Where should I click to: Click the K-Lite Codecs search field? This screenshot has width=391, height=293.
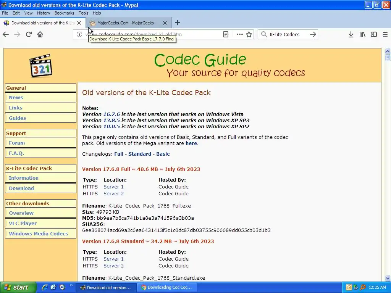tap(288, 34)
